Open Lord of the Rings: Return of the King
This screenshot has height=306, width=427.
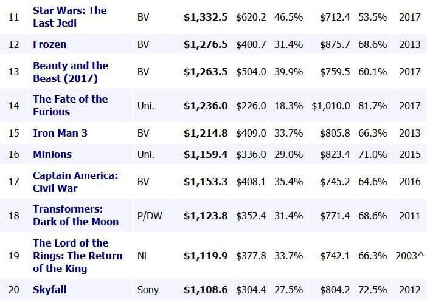click(77, 256)
